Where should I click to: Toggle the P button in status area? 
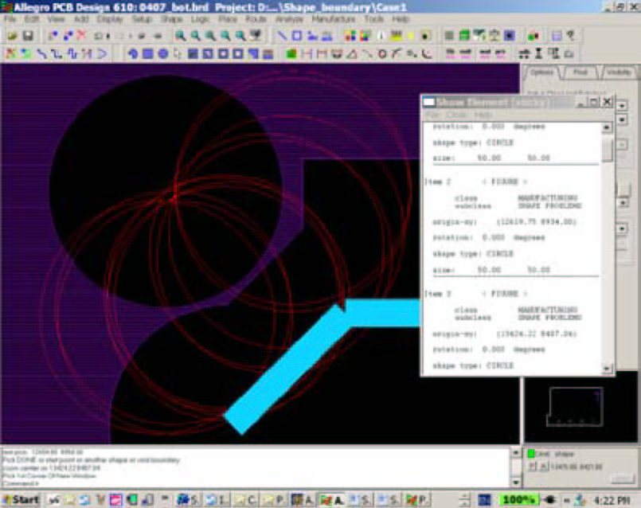pos(531,467)
